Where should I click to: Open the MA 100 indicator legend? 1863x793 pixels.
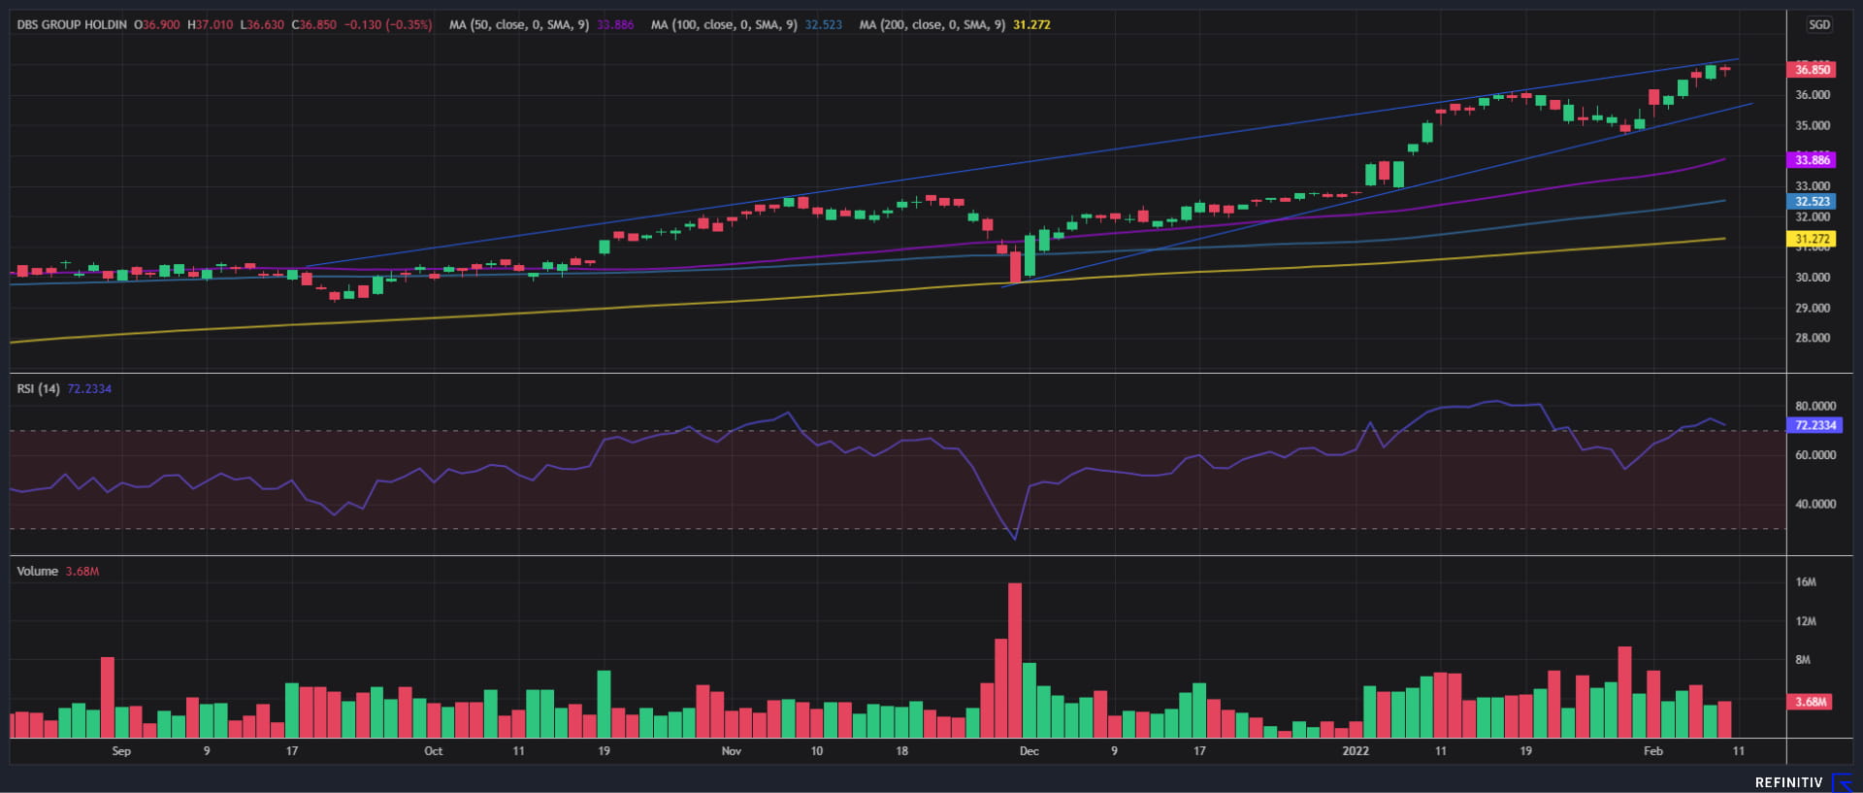click(x=723, y=25)
